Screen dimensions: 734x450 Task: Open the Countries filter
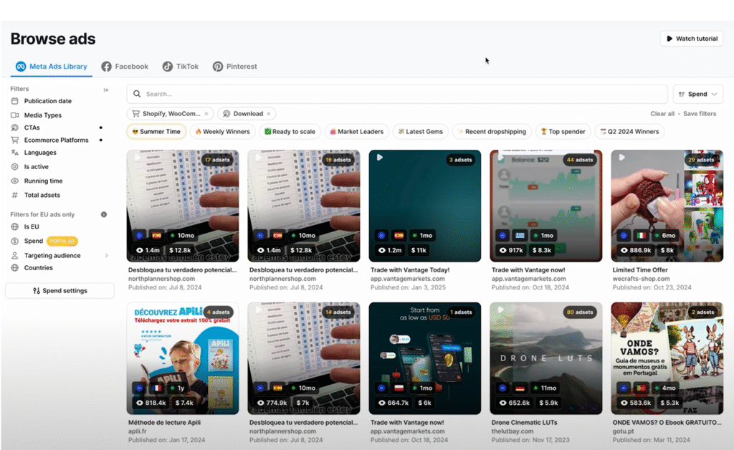tap(39, 268)
